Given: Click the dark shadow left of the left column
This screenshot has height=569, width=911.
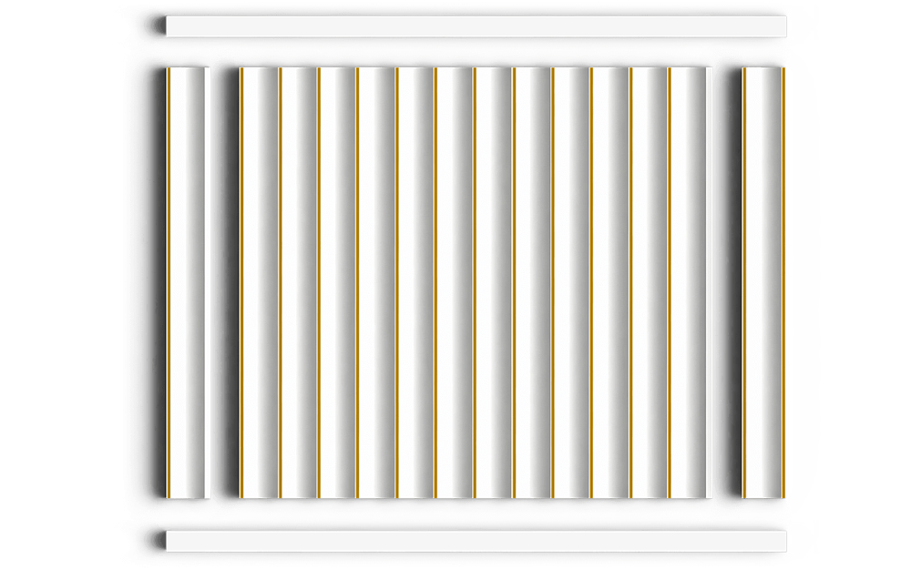Looking at the screenshot, I should pyautogui.click(x=159, y=283).
